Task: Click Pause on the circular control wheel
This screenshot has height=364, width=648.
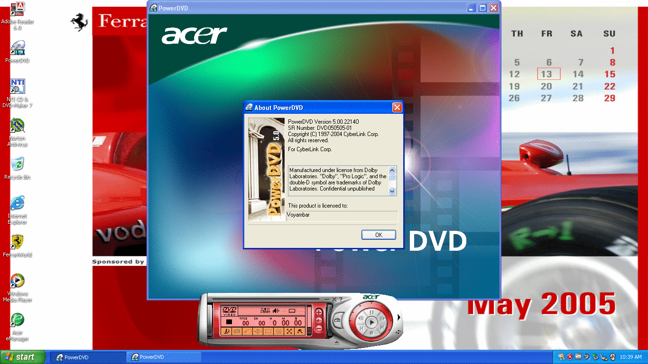Action: (x=372, y=312)
